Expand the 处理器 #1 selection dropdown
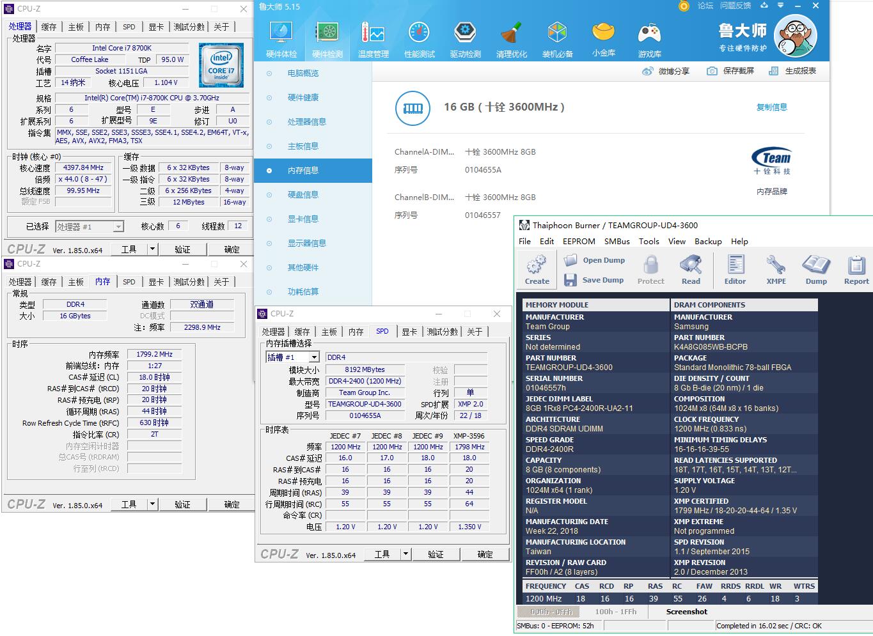 (x=118, y=227)
